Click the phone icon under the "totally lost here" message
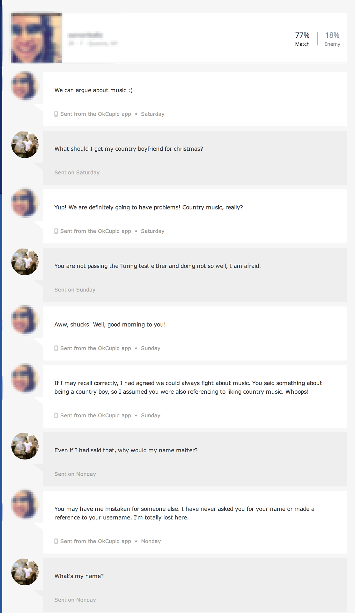This screenshot has width=355, height=613. pyautogui.click(x=56, y=541)
